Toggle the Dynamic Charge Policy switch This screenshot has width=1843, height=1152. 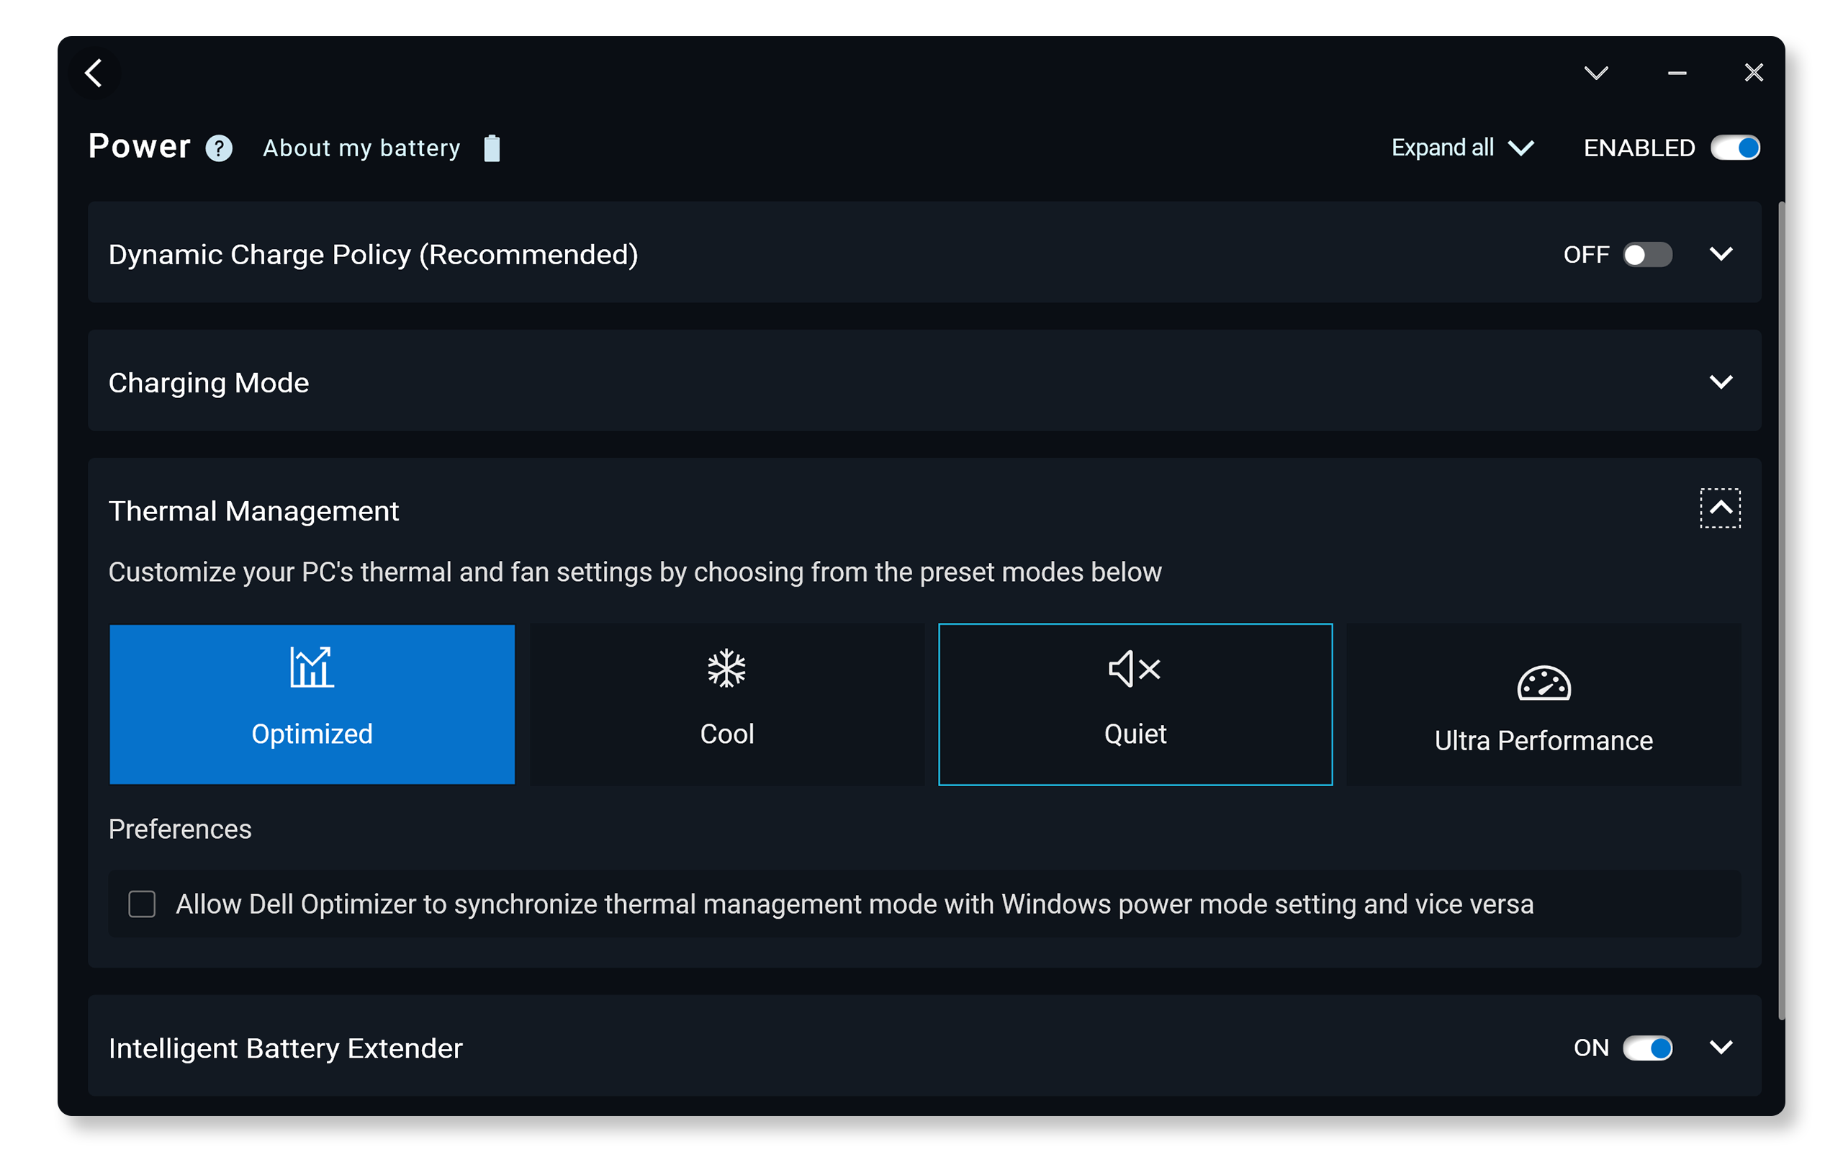point(1649,253)
